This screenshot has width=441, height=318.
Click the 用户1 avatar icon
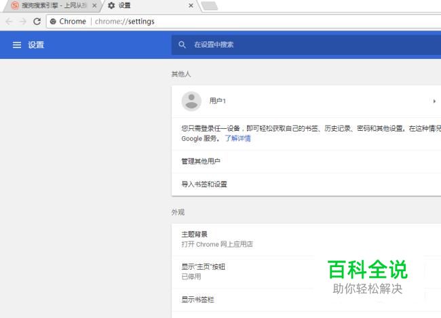pos(191,101)
